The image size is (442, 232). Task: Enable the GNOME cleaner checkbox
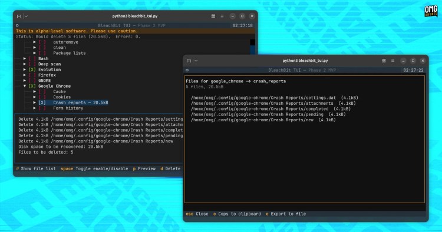pyautogui.click(x=32, y=81)
